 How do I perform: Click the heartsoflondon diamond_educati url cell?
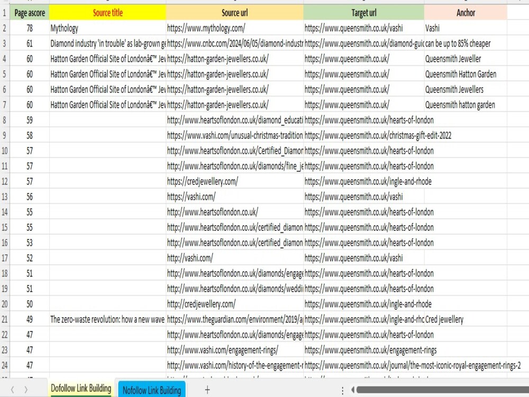tap(234, 120)
